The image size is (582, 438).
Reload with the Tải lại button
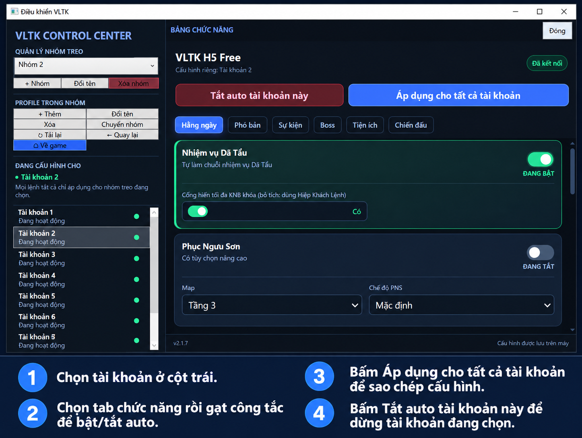tap(50, 135)
